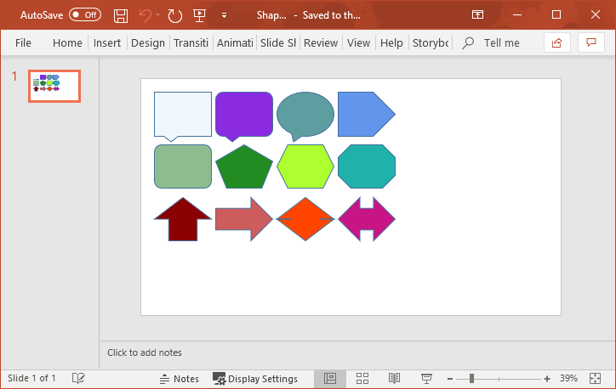The image size is (616, 389).
Task: Open the Design tab
Action: [148, 42]
